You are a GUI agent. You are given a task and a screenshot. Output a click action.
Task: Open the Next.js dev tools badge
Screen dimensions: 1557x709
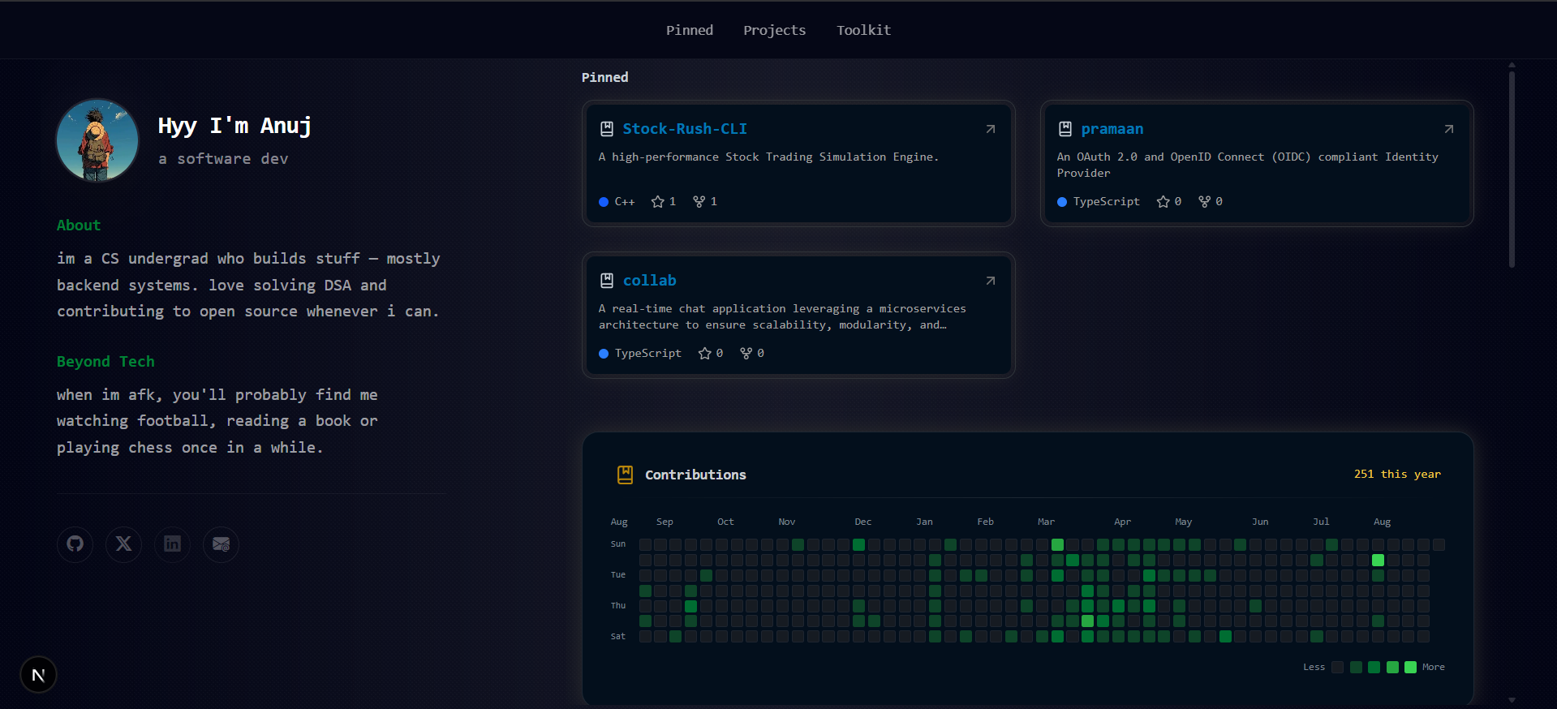click(38, 675)
